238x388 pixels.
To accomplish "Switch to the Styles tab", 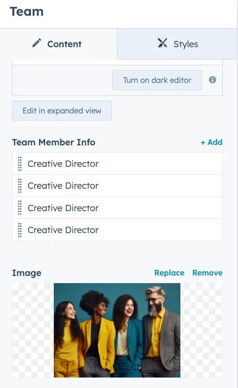I will (178, 44).
